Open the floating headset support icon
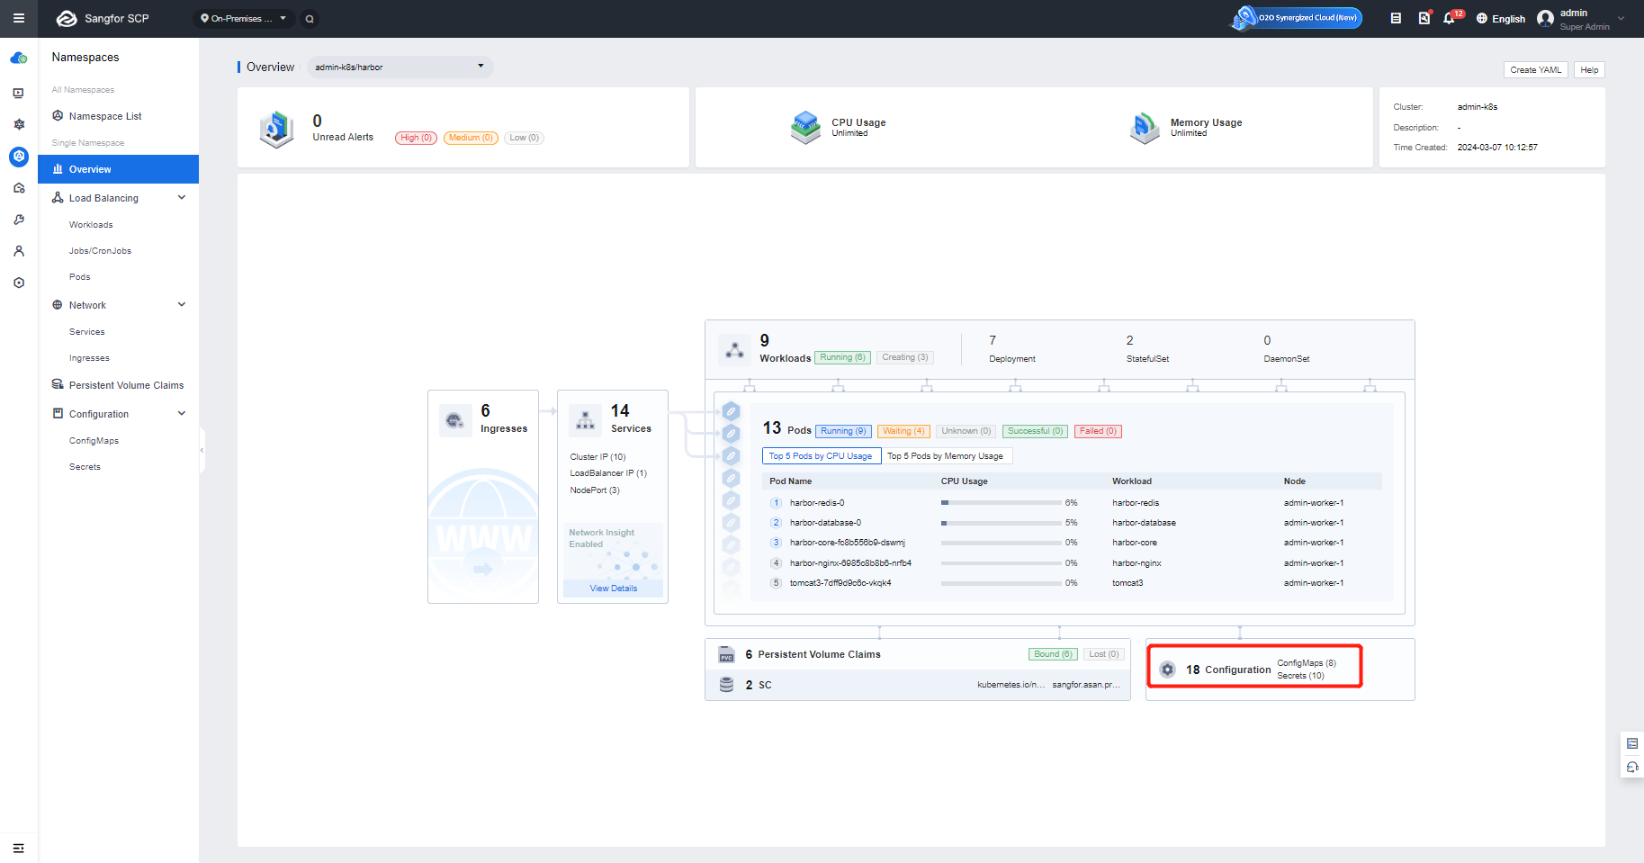This screenshot has height=863, width=1644. [1632, 768]
